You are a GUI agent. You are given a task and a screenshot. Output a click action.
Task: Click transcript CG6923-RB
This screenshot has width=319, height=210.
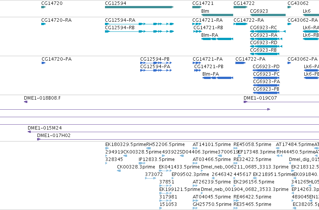click(x=265, y=54)
